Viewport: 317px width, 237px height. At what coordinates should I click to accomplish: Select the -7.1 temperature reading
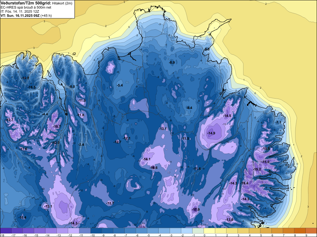pos(278,122)
